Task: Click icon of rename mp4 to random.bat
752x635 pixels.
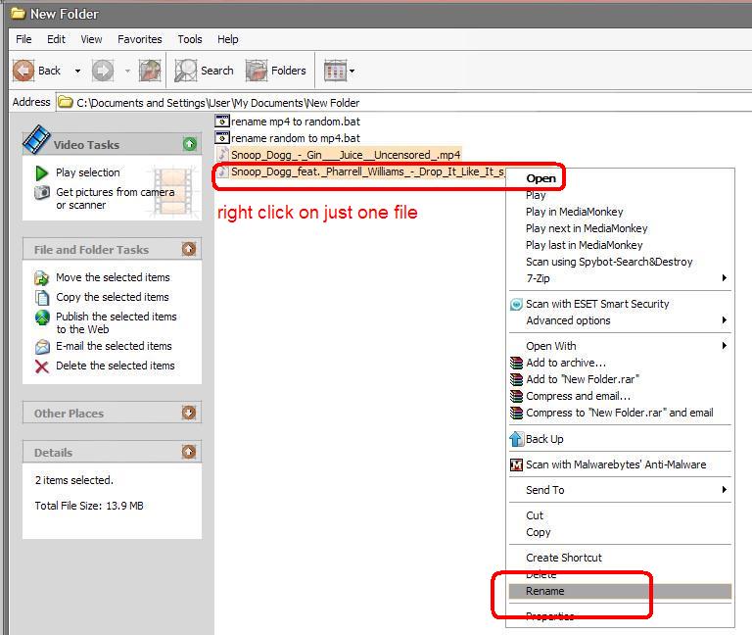Action: (x=222, y=121)
